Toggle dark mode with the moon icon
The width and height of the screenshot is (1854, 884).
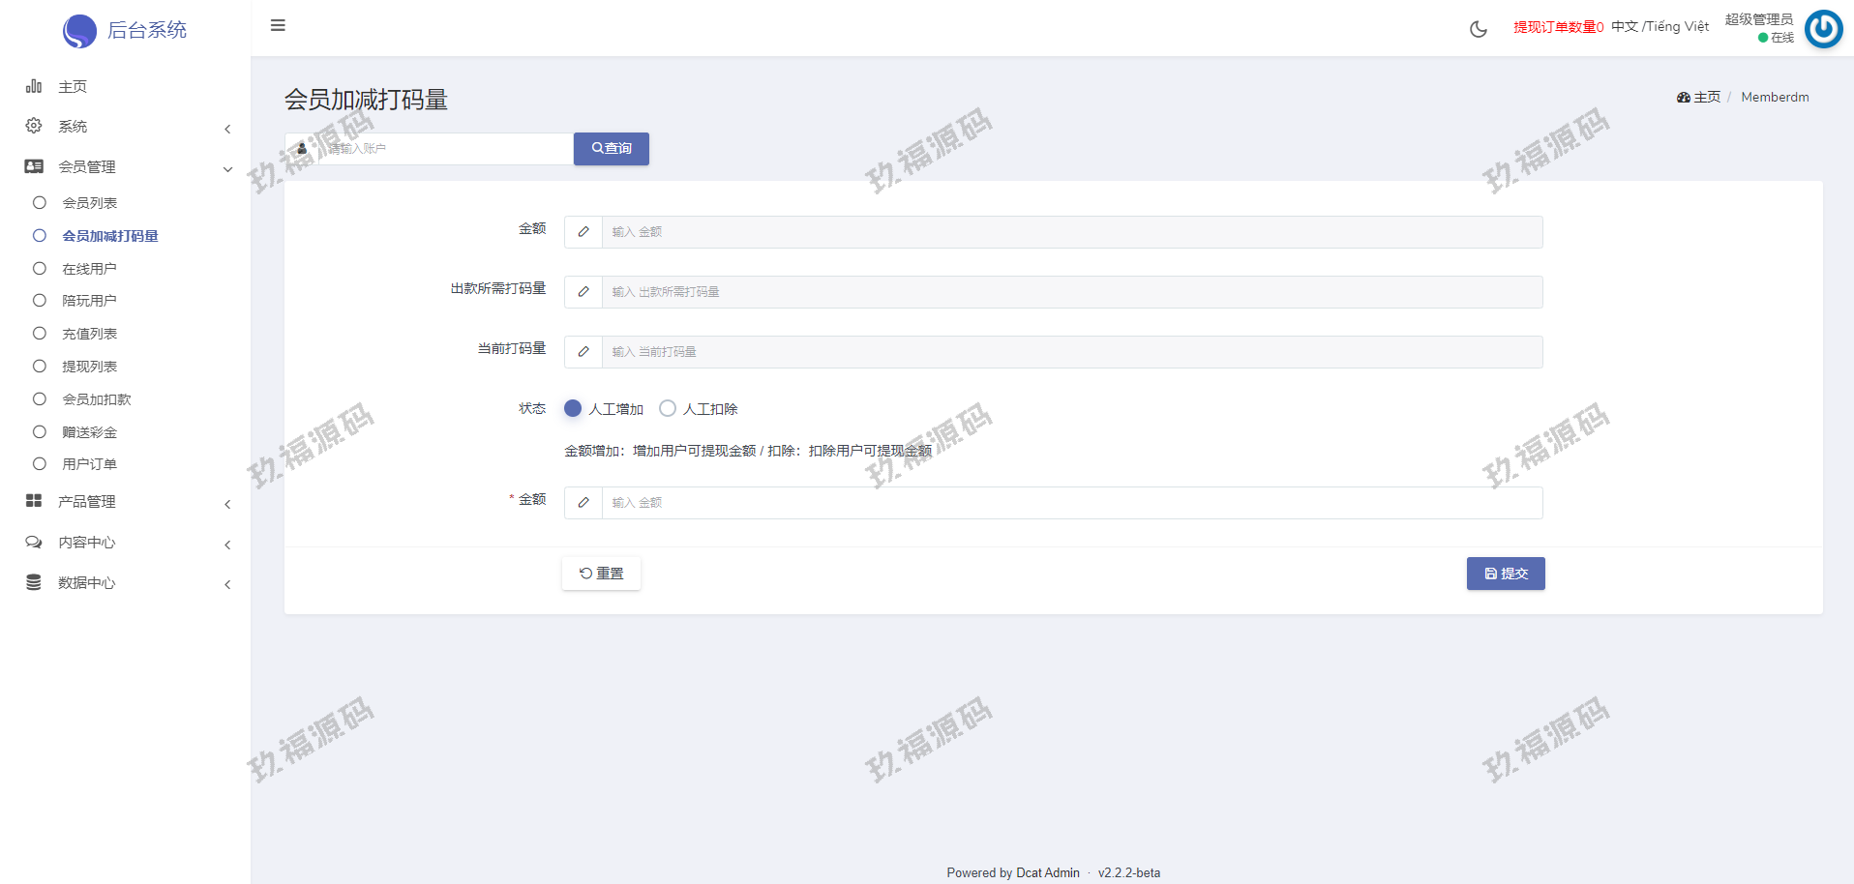pos(1478,29)
